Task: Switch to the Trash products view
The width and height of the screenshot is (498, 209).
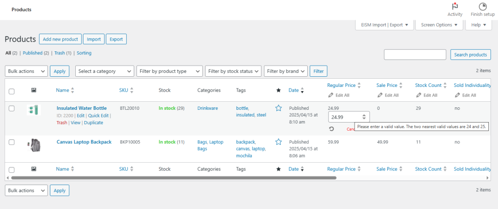Action: (x=60, y=53)
